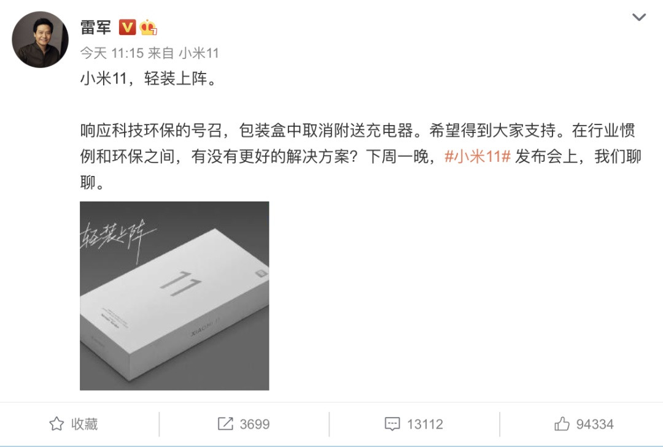Open the 雷军 username link
Viewport: 663px width, 447px height.
[96, 28]
